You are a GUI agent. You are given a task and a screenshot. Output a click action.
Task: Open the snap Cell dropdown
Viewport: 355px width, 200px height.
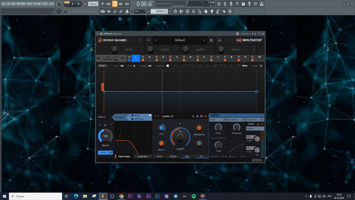[140, 11]
